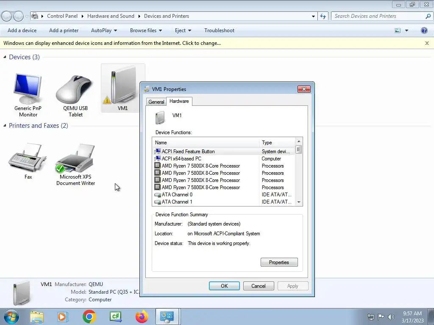Select the Hardware tab

click(x=179, y=101)
